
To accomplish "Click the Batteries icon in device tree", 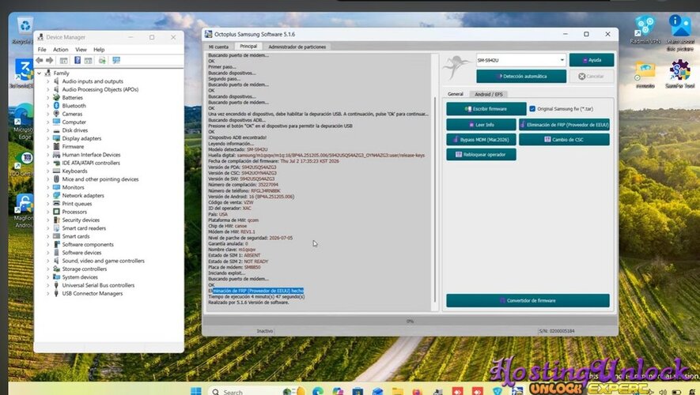I will tap(56, 97).
